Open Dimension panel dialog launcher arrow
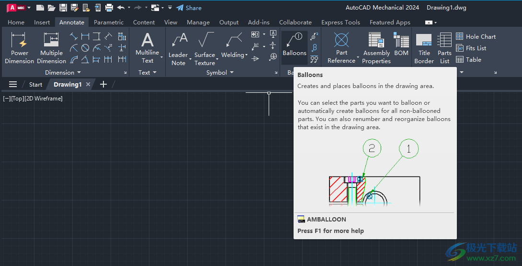 (x=125, y=73)
